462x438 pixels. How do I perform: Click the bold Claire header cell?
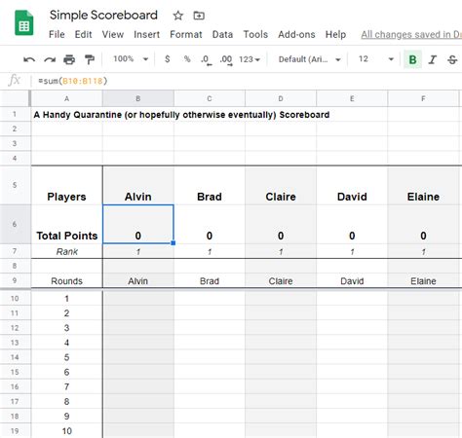coord(281,185)
